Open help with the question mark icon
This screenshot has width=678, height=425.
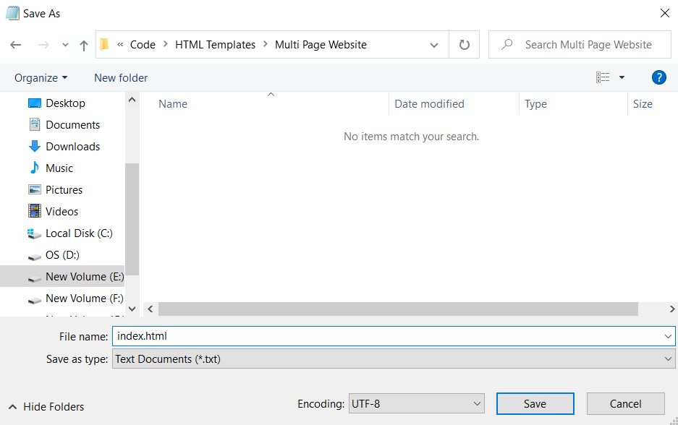[658, 77]
